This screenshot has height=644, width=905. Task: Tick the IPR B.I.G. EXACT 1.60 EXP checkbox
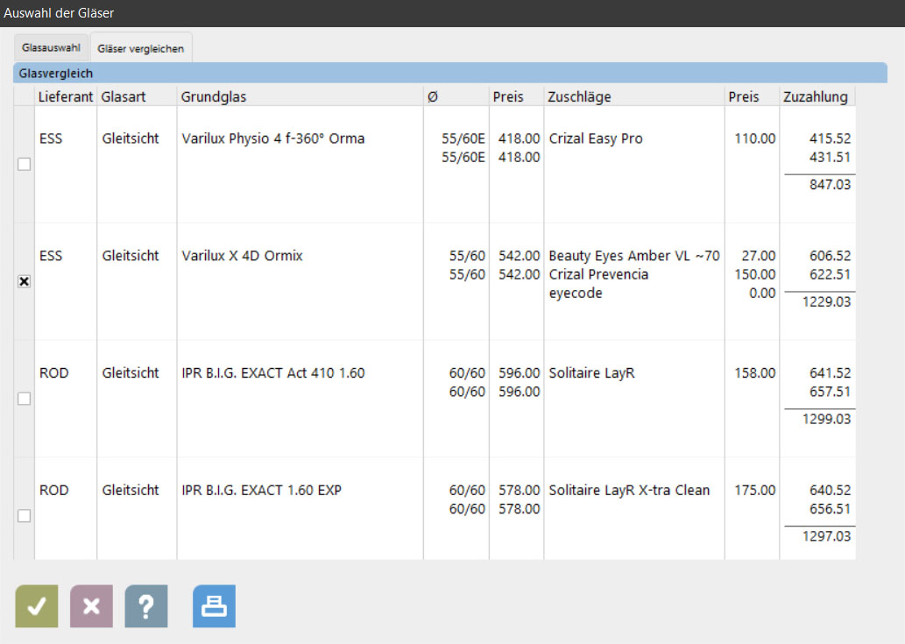(25, 516)
